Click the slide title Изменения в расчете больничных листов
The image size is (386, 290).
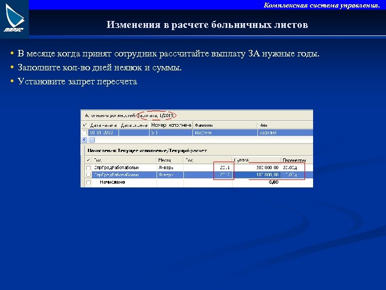pyautogui.click(x=207, y=25)
